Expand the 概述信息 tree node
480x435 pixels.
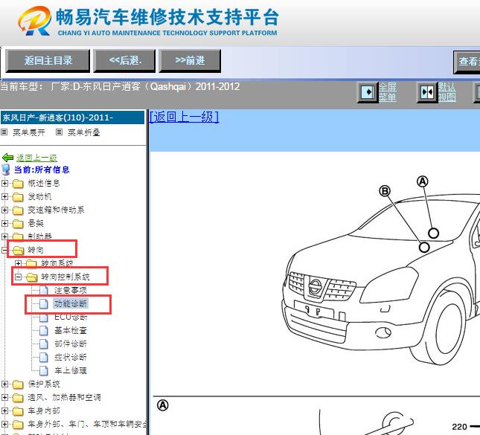4,183
